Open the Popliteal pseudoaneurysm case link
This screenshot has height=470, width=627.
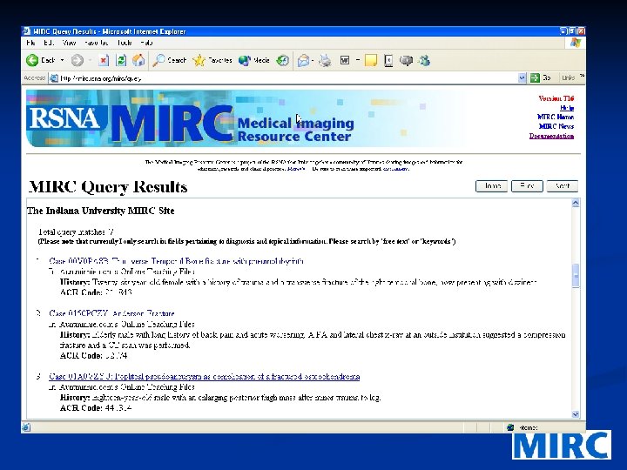205,377
